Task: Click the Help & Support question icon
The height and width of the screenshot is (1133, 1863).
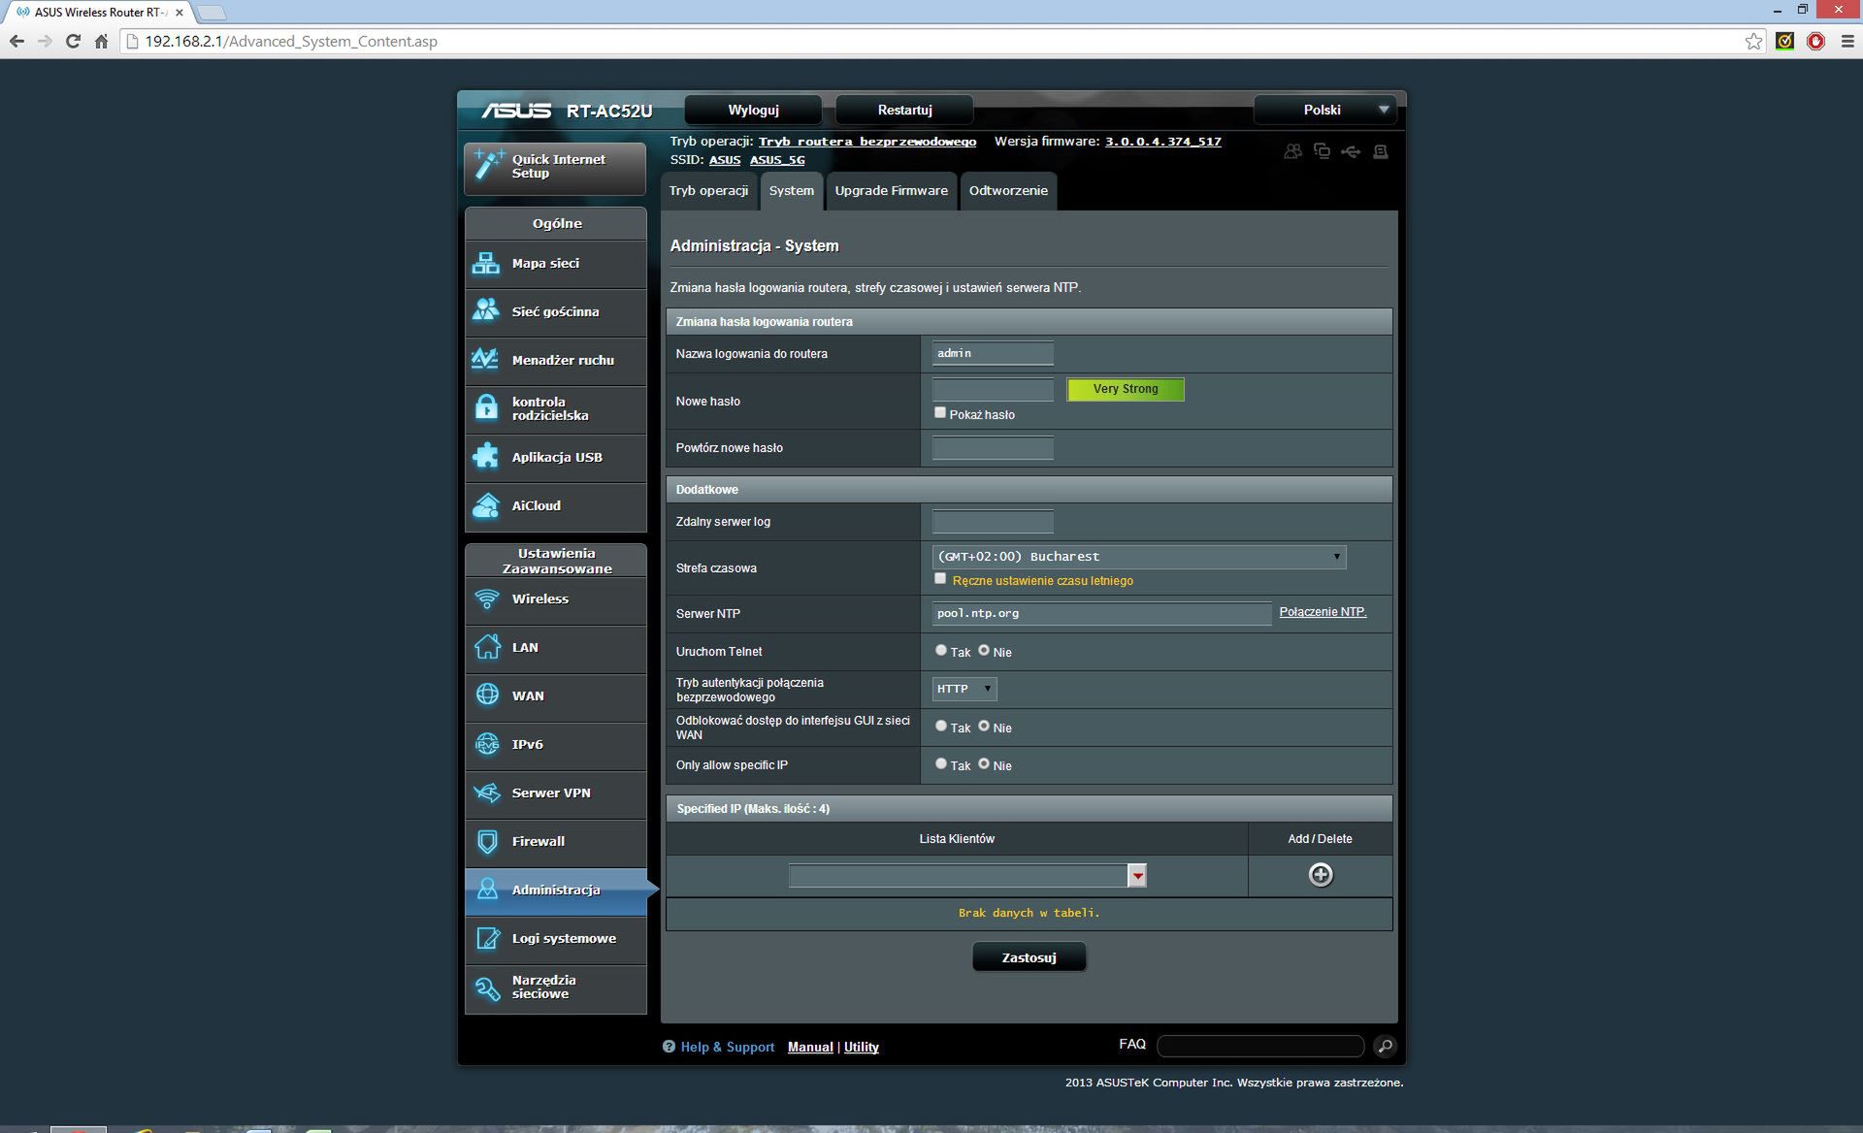Action: tap(669, 1047)
